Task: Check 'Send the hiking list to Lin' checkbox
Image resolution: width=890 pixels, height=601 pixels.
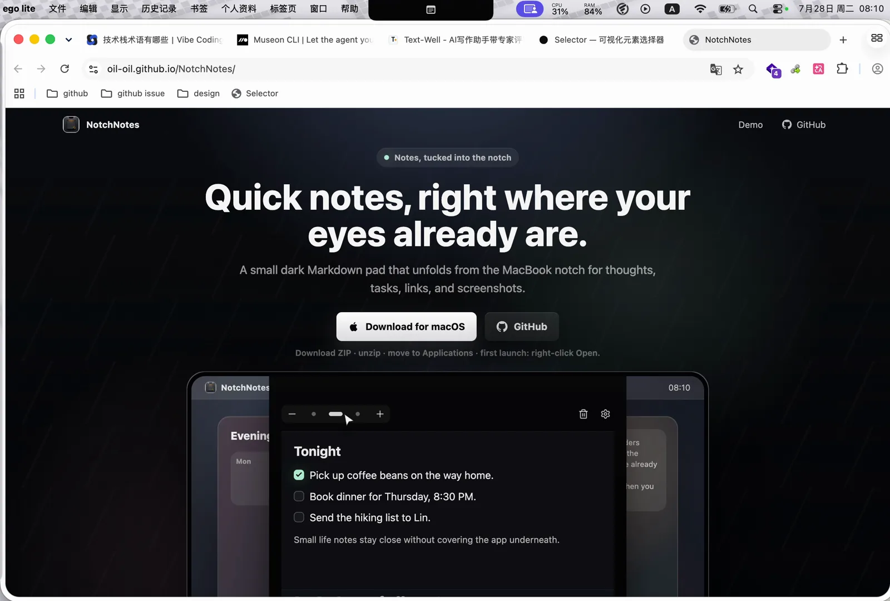Action: click(x=299, y=517)
